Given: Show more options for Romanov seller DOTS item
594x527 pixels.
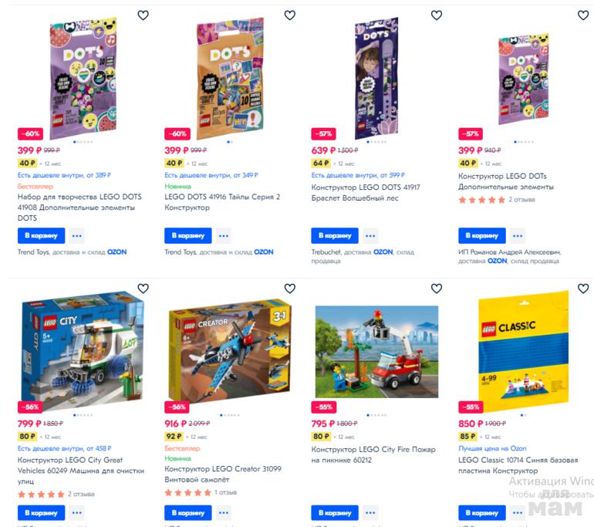Looking at the screenshot, I should point(517,235).
